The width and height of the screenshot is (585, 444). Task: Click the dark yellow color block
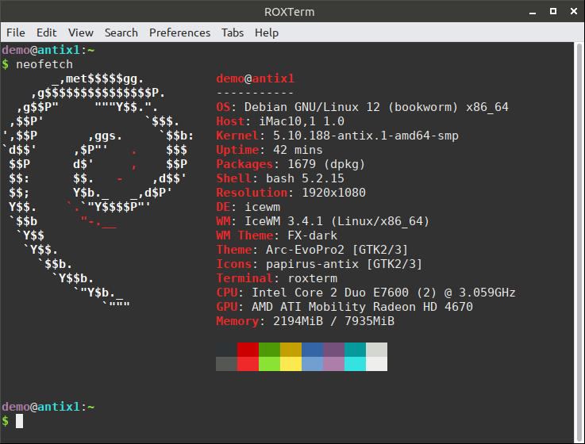291,350
